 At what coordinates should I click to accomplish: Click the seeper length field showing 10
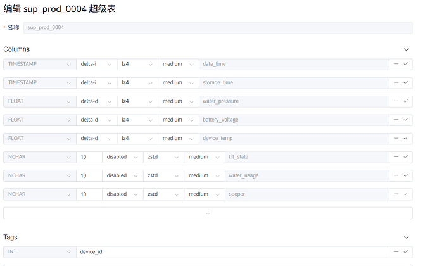[x=89, y=194]
